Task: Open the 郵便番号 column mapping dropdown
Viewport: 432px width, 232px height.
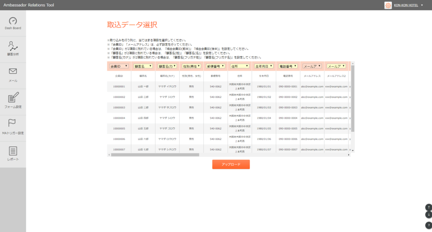Action: tap(216, 66)
